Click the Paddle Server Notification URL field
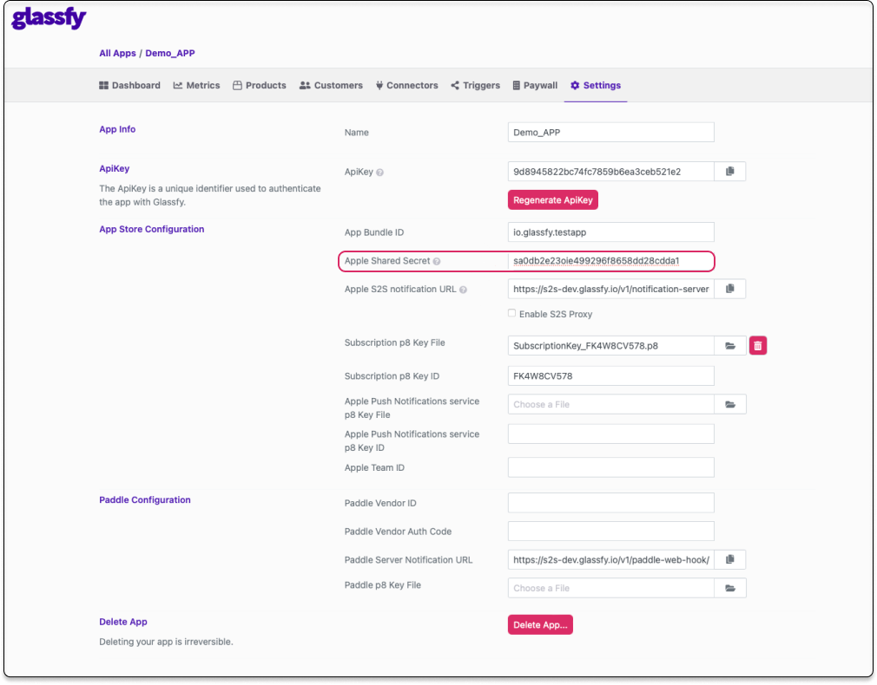877x685 pixels. [610, 560]
